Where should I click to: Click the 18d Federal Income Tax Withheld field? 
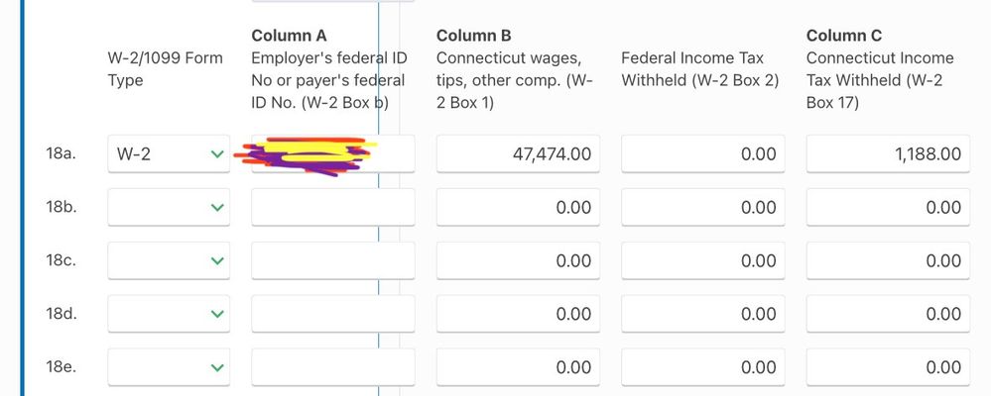702,315
